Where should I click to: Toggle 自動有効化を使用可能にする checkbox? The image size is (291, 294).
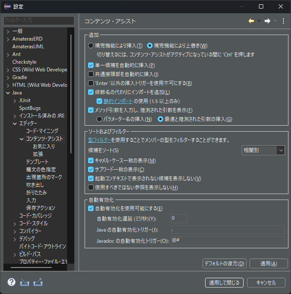91,208
